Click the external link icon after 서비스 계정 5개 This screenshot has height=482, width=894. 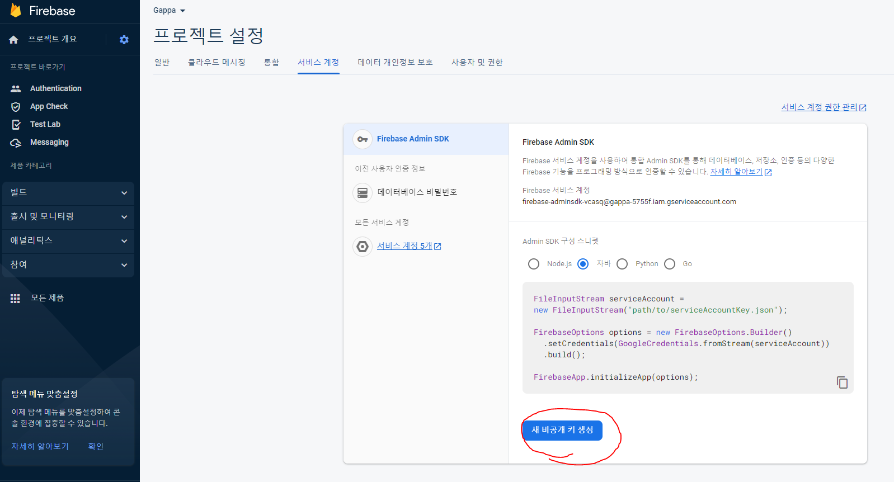click(437, 246)
